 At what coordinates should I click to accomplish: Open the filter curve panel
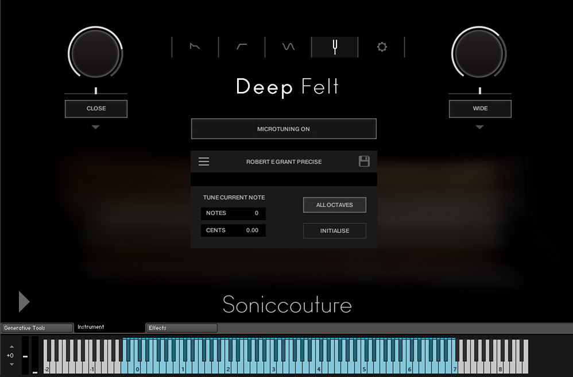(241, 46)
